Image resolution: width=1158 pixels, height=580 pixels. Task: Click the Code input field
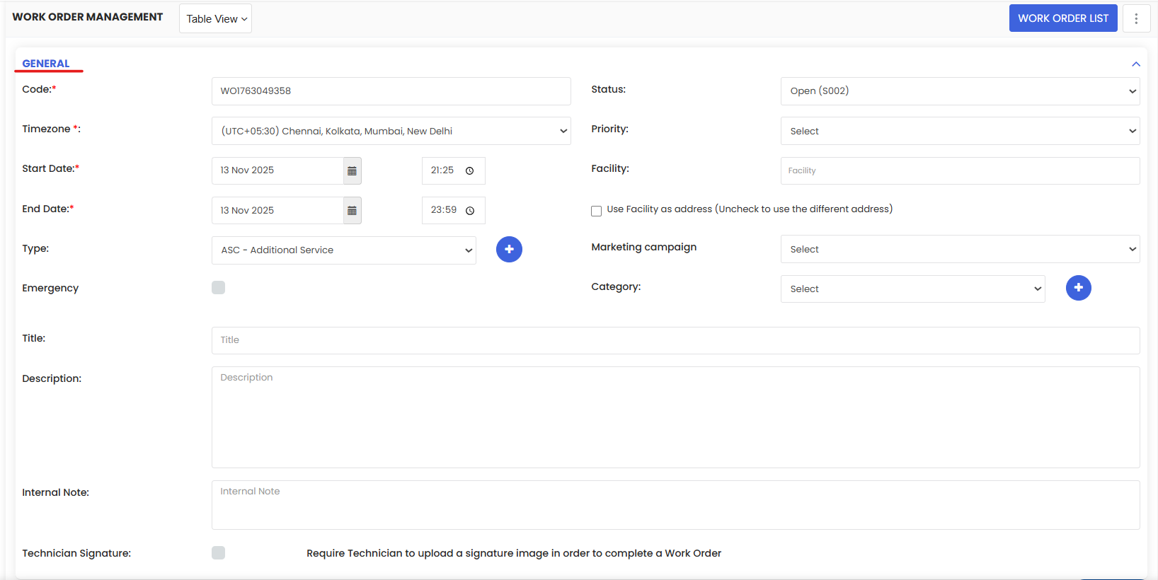point(391,91)
